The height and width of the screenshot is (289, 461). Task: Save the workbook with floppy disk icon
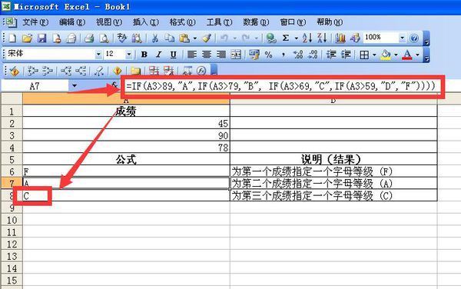tap(41, 38)
